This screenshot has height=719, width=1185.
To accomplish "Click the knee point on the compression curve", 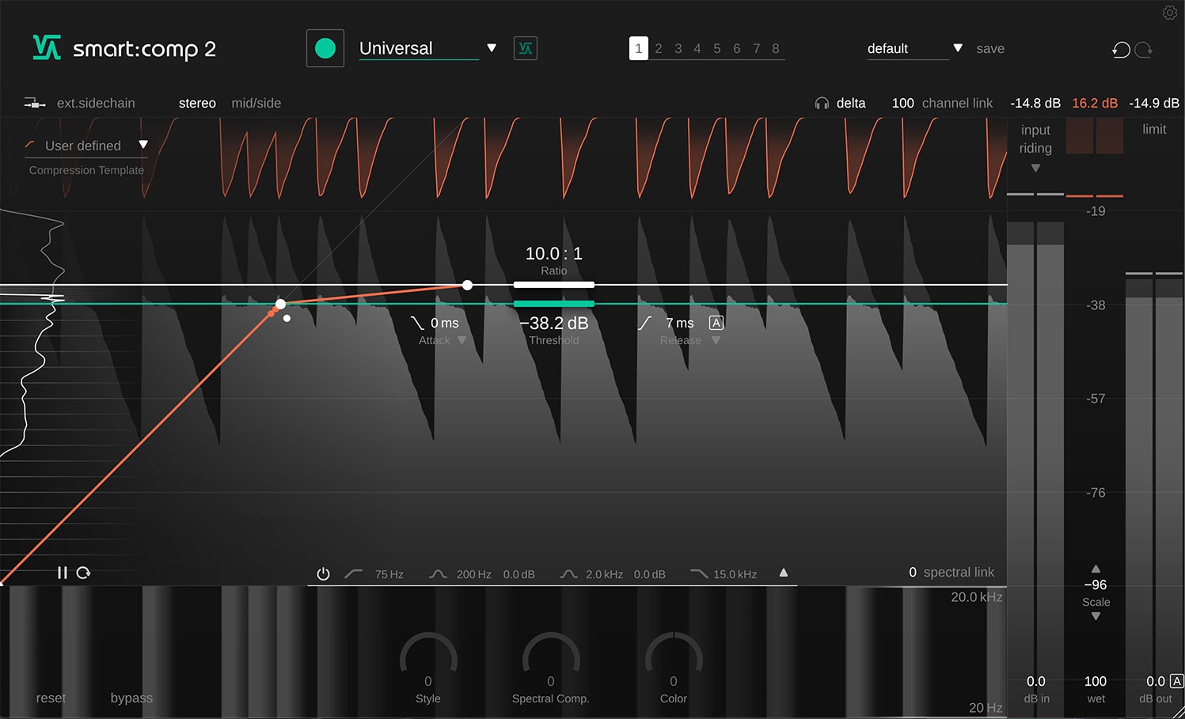I will tap(280, 304).
